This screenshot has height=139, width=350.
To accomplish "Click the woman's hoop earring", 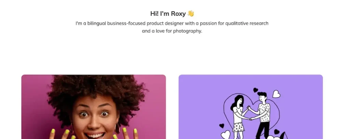I will point(117,128).
